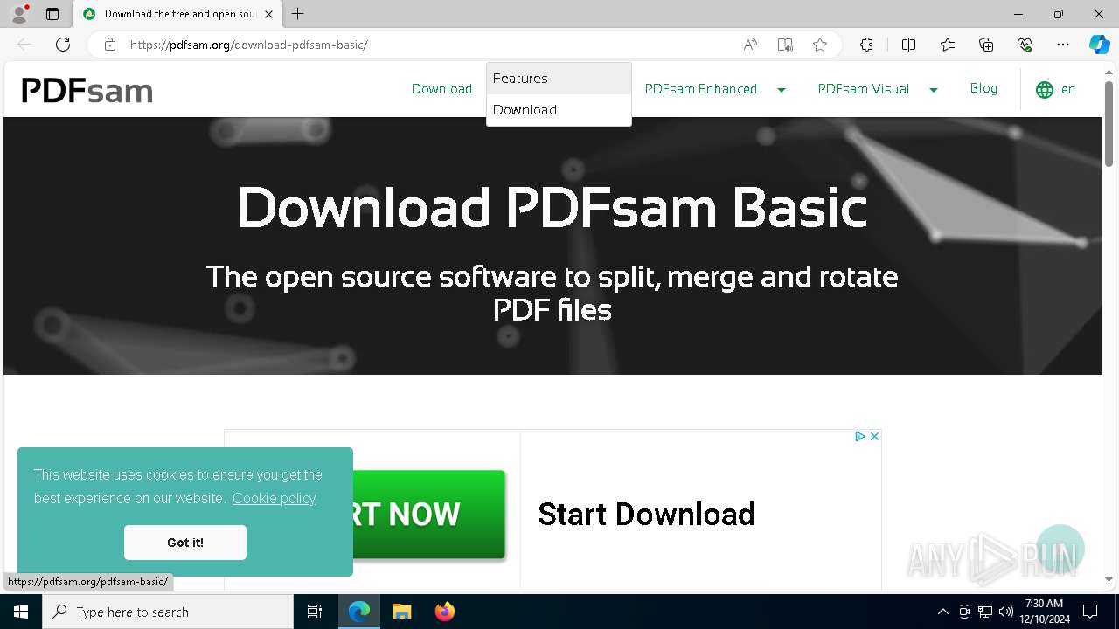Open the Download nav menu item
The width and height of the screenshot is (1119, 629).
pyautogui.click(x=441, y=89)
